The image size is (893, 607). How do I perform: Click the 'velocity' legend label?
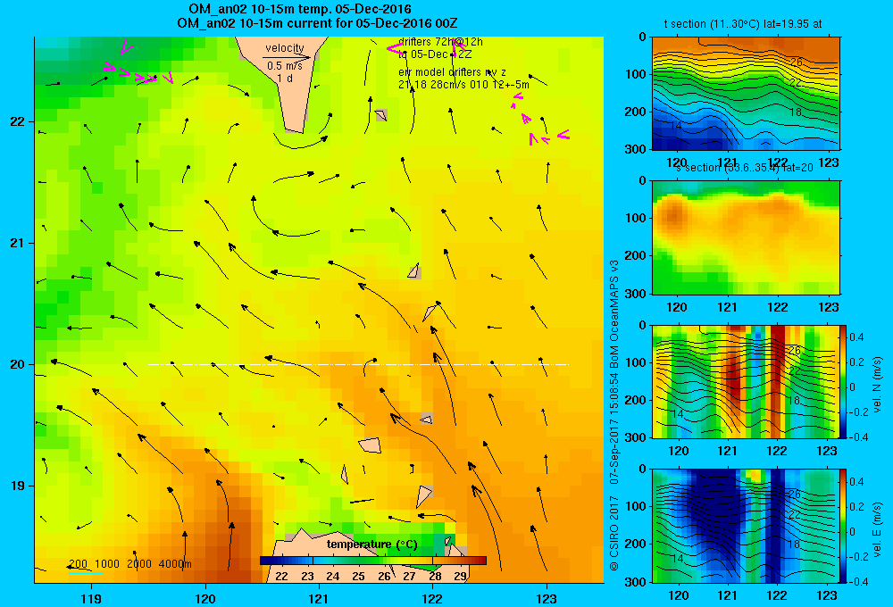pos(285,48)
